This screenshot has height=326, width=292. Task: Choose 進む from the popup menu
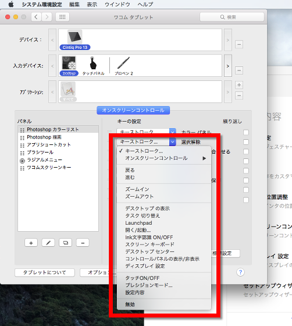click(x=164, y=178)
